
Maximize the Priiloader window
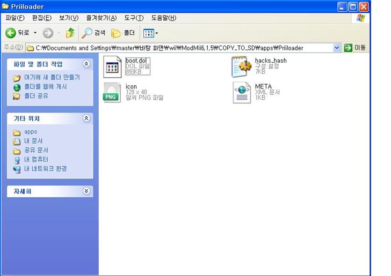(x=353, y=6)
